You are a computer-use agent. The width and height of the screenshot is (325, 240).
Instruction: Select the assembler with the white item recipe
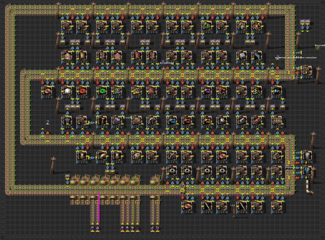click(67, 92)
